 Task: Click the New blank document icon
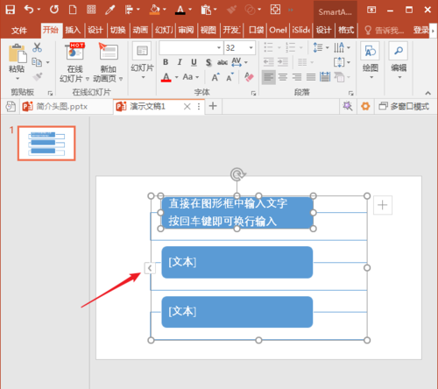click(73, 10)
